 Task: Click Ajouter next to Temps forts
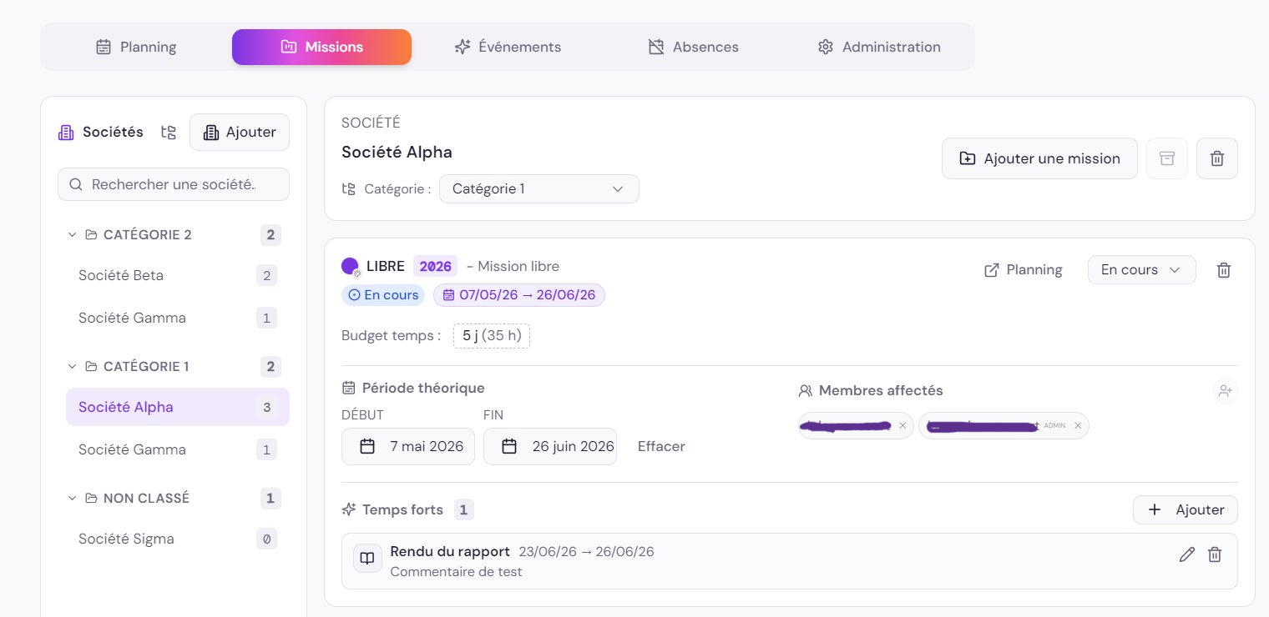(x=1186, y=509)
